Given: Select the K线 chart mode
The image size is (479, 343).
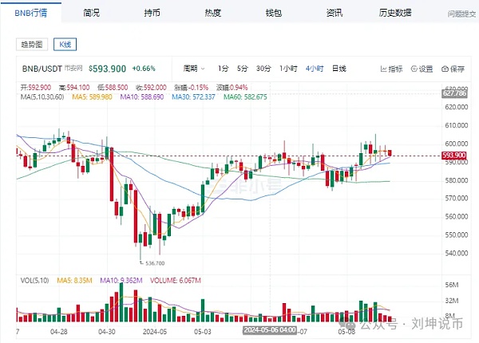Looking at the screenshot, I should (x=67, y=45).
